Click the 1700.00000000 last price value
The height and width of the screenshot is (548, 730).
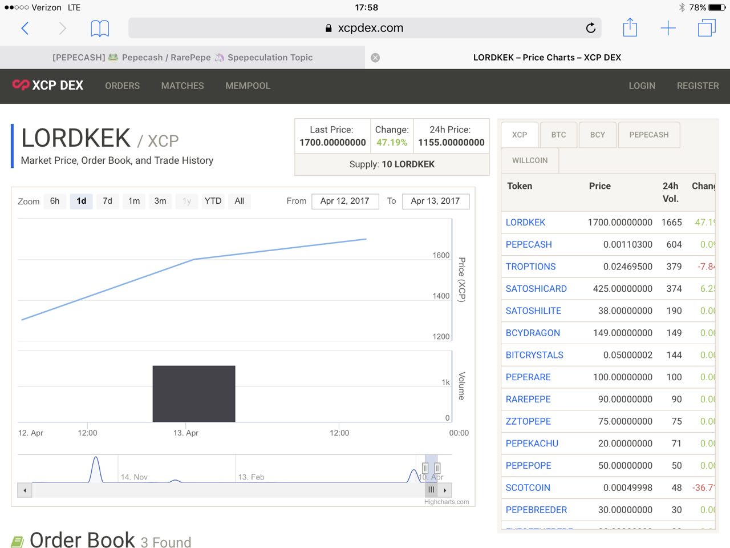click(x=332, y=143)
